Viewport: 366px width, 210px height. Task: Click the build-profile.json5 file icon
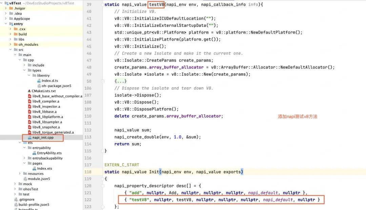pyautogui.click(x=16, y=205)
